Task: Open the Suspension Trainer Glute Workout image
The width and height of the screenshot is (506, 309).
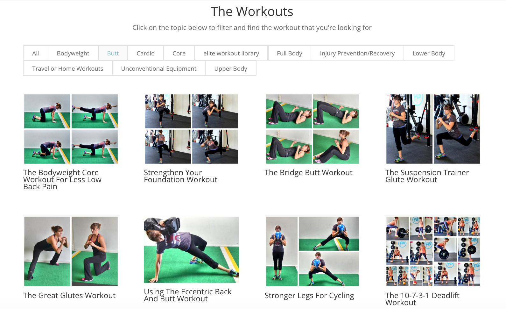Action: coord(433,129)
